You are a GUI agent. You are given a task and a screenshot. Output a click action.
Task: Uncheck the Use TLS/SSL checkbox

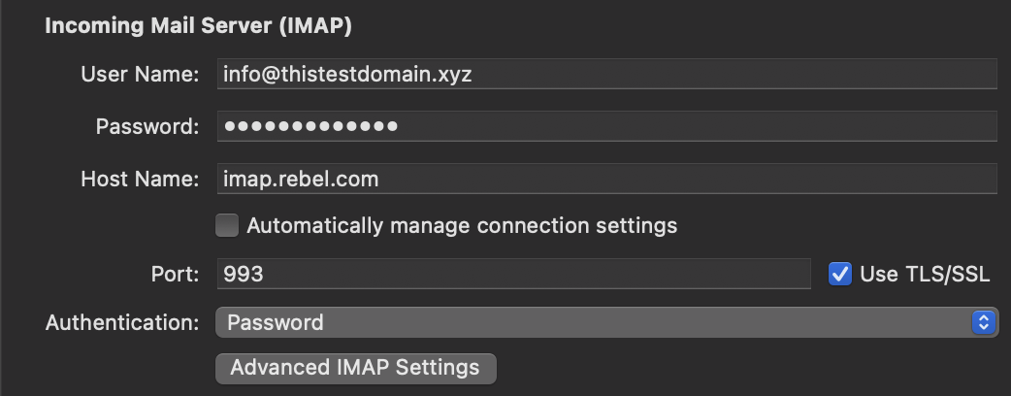tap(839, 274)
